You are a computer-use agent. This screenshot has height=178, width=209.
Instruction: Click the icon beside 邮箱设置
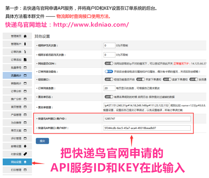(x=25, y=146)
